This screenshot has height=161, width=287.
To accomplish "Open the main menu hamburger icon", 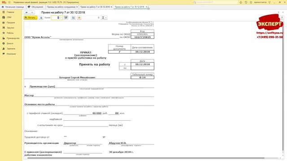I will pyautogui.click(x=9, y=2).
